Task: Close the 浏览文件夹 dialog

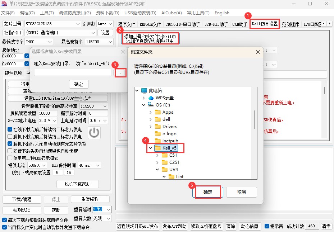Action: 258,52
